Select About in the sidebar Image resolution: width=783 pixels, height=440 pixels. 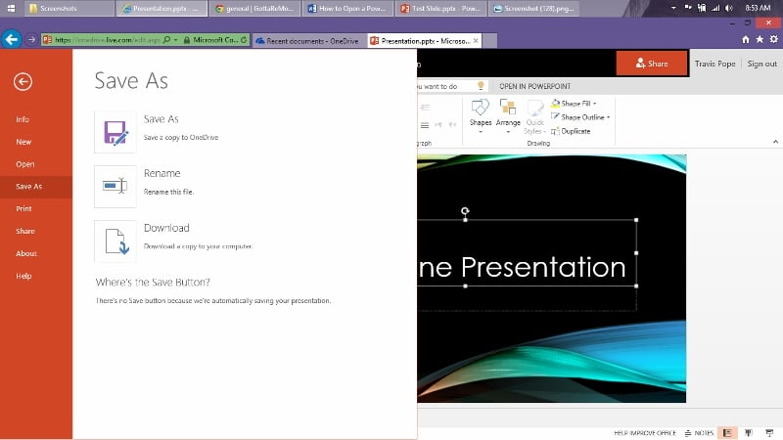point(26,253)
